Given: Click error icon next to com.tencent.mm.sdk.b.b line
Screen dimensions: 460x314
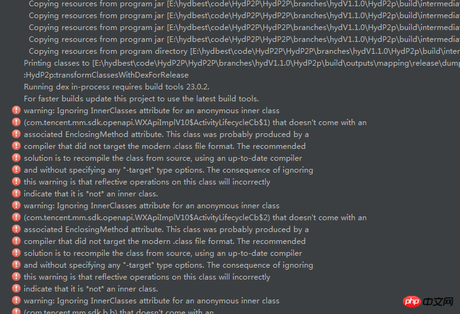Looking at the screenshot, I should pyautogui.click(x=16, y=311).
